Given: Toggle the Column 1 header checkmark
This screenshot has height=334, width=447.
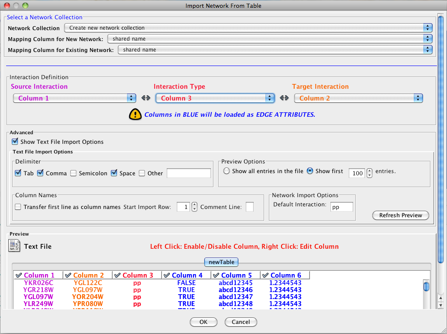Looking at the screenshot, I should (19, 275).
